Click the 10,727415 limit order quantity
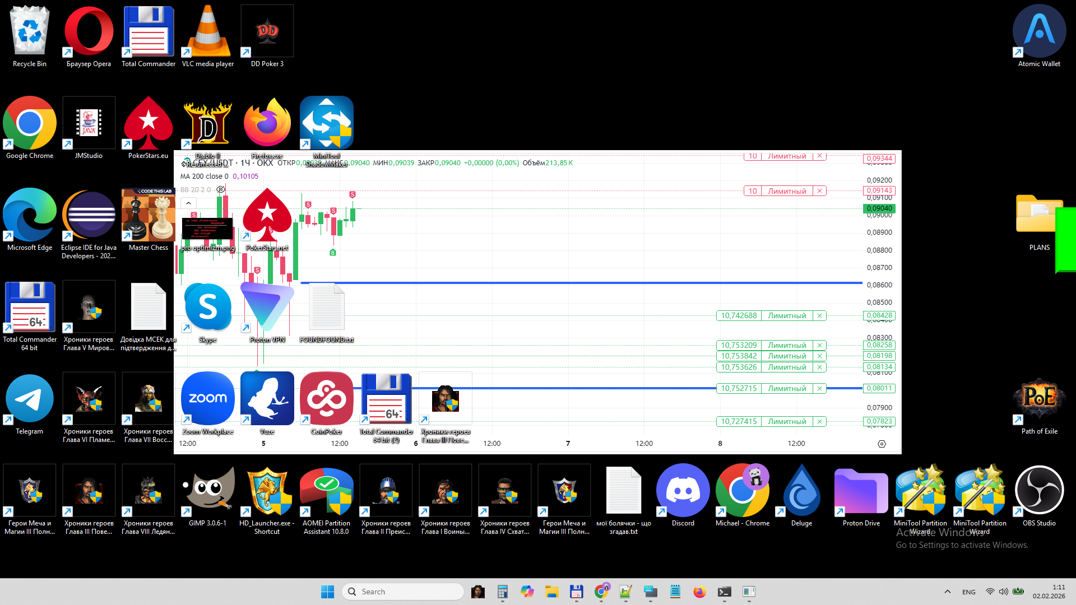Viewport: 1076px width, 605px height. (739, 421)
